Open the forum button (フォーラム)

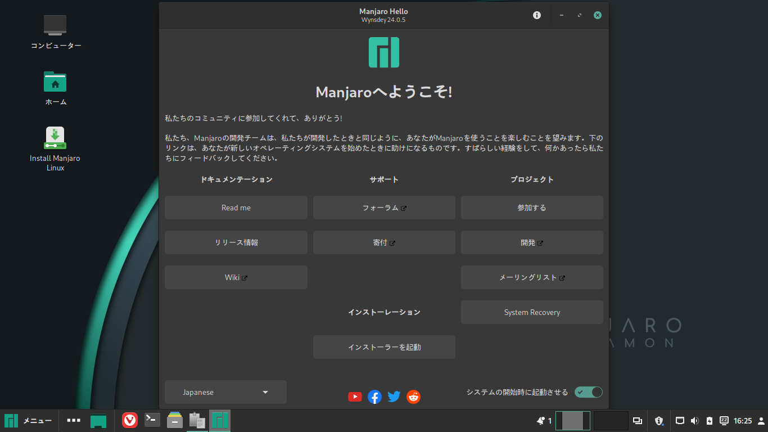click(x=384, y=208)
